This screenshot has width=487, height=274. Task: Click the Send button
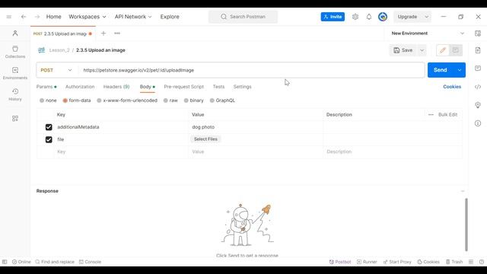point(441,70)
